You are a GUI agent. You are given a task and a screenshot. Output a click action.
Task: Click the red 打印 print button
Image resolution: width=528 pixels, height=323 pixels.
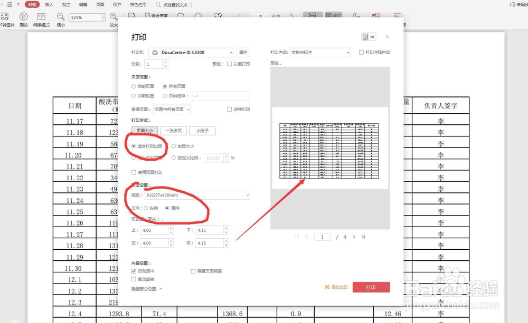[371, 287]
